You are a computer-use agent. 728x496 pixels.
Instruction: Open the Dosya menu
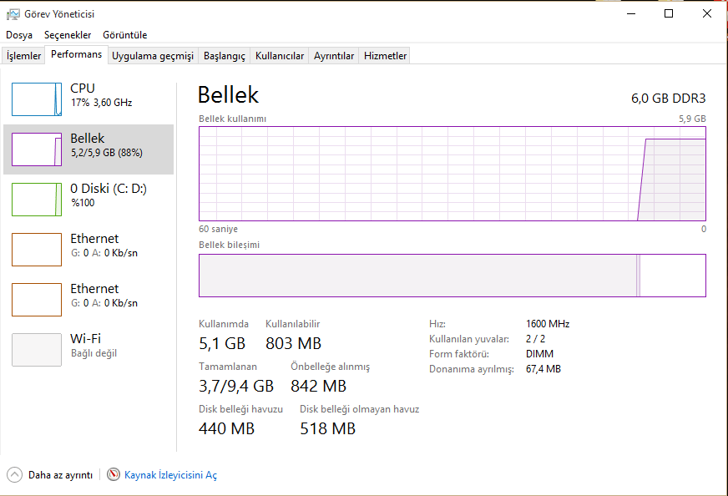(x=19, y=35)
